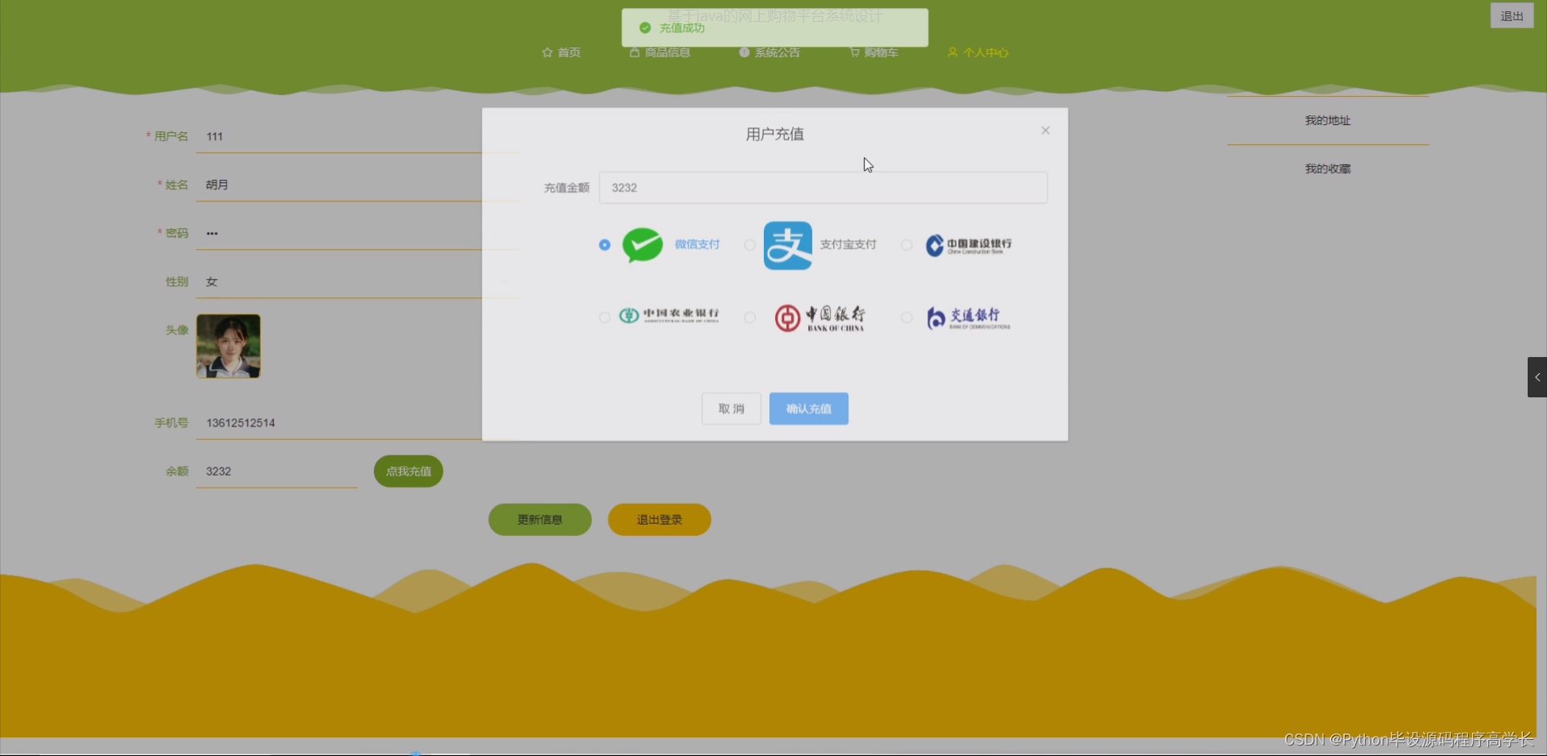Expand the side panel arrow tab
The image size is (1547, 756).
coord(1537,377)
